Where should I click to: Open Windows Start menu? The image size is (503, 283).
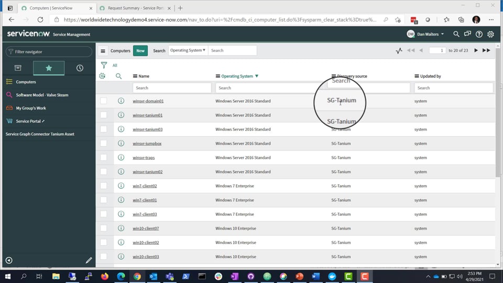[8, 276]
